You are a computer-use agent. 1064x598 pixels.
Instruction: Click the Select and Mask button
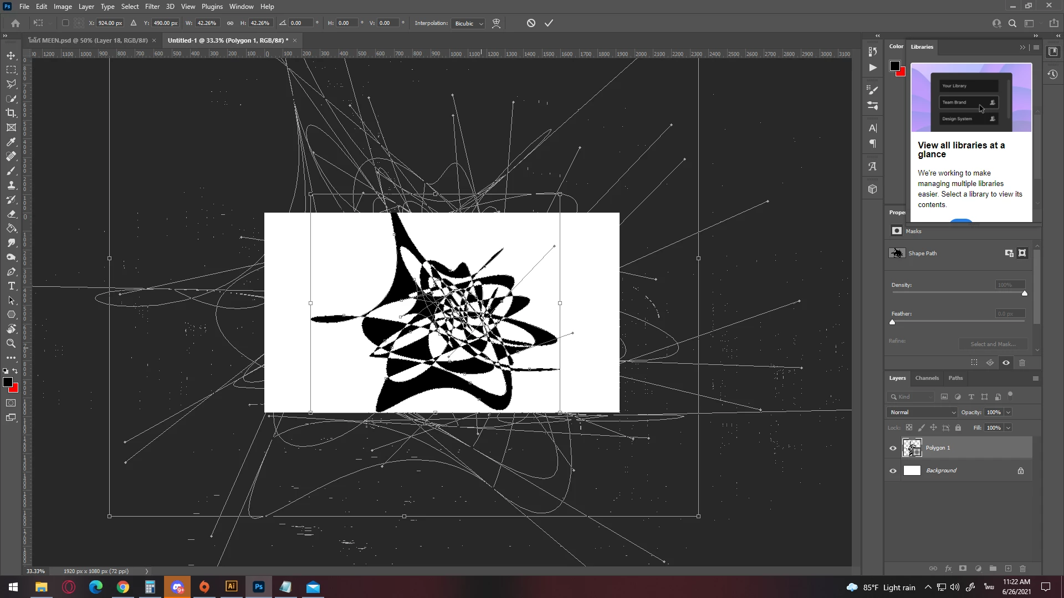pos(993,344)
